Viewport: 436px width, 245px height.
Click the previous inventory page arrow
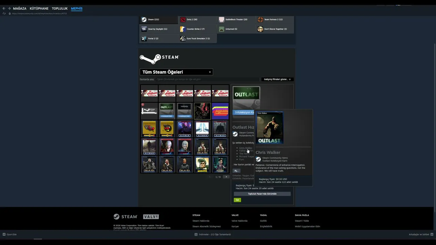210,177
